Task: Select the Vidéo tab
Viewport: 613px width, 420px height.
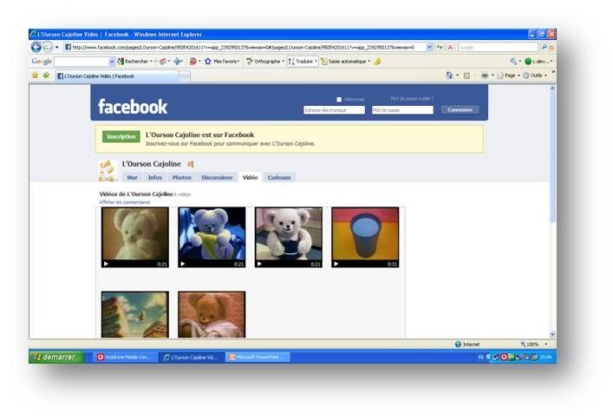Action: point(250,177)
